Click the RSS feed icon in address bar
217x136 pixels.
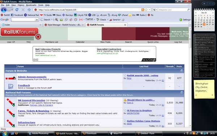coord(142,10)
